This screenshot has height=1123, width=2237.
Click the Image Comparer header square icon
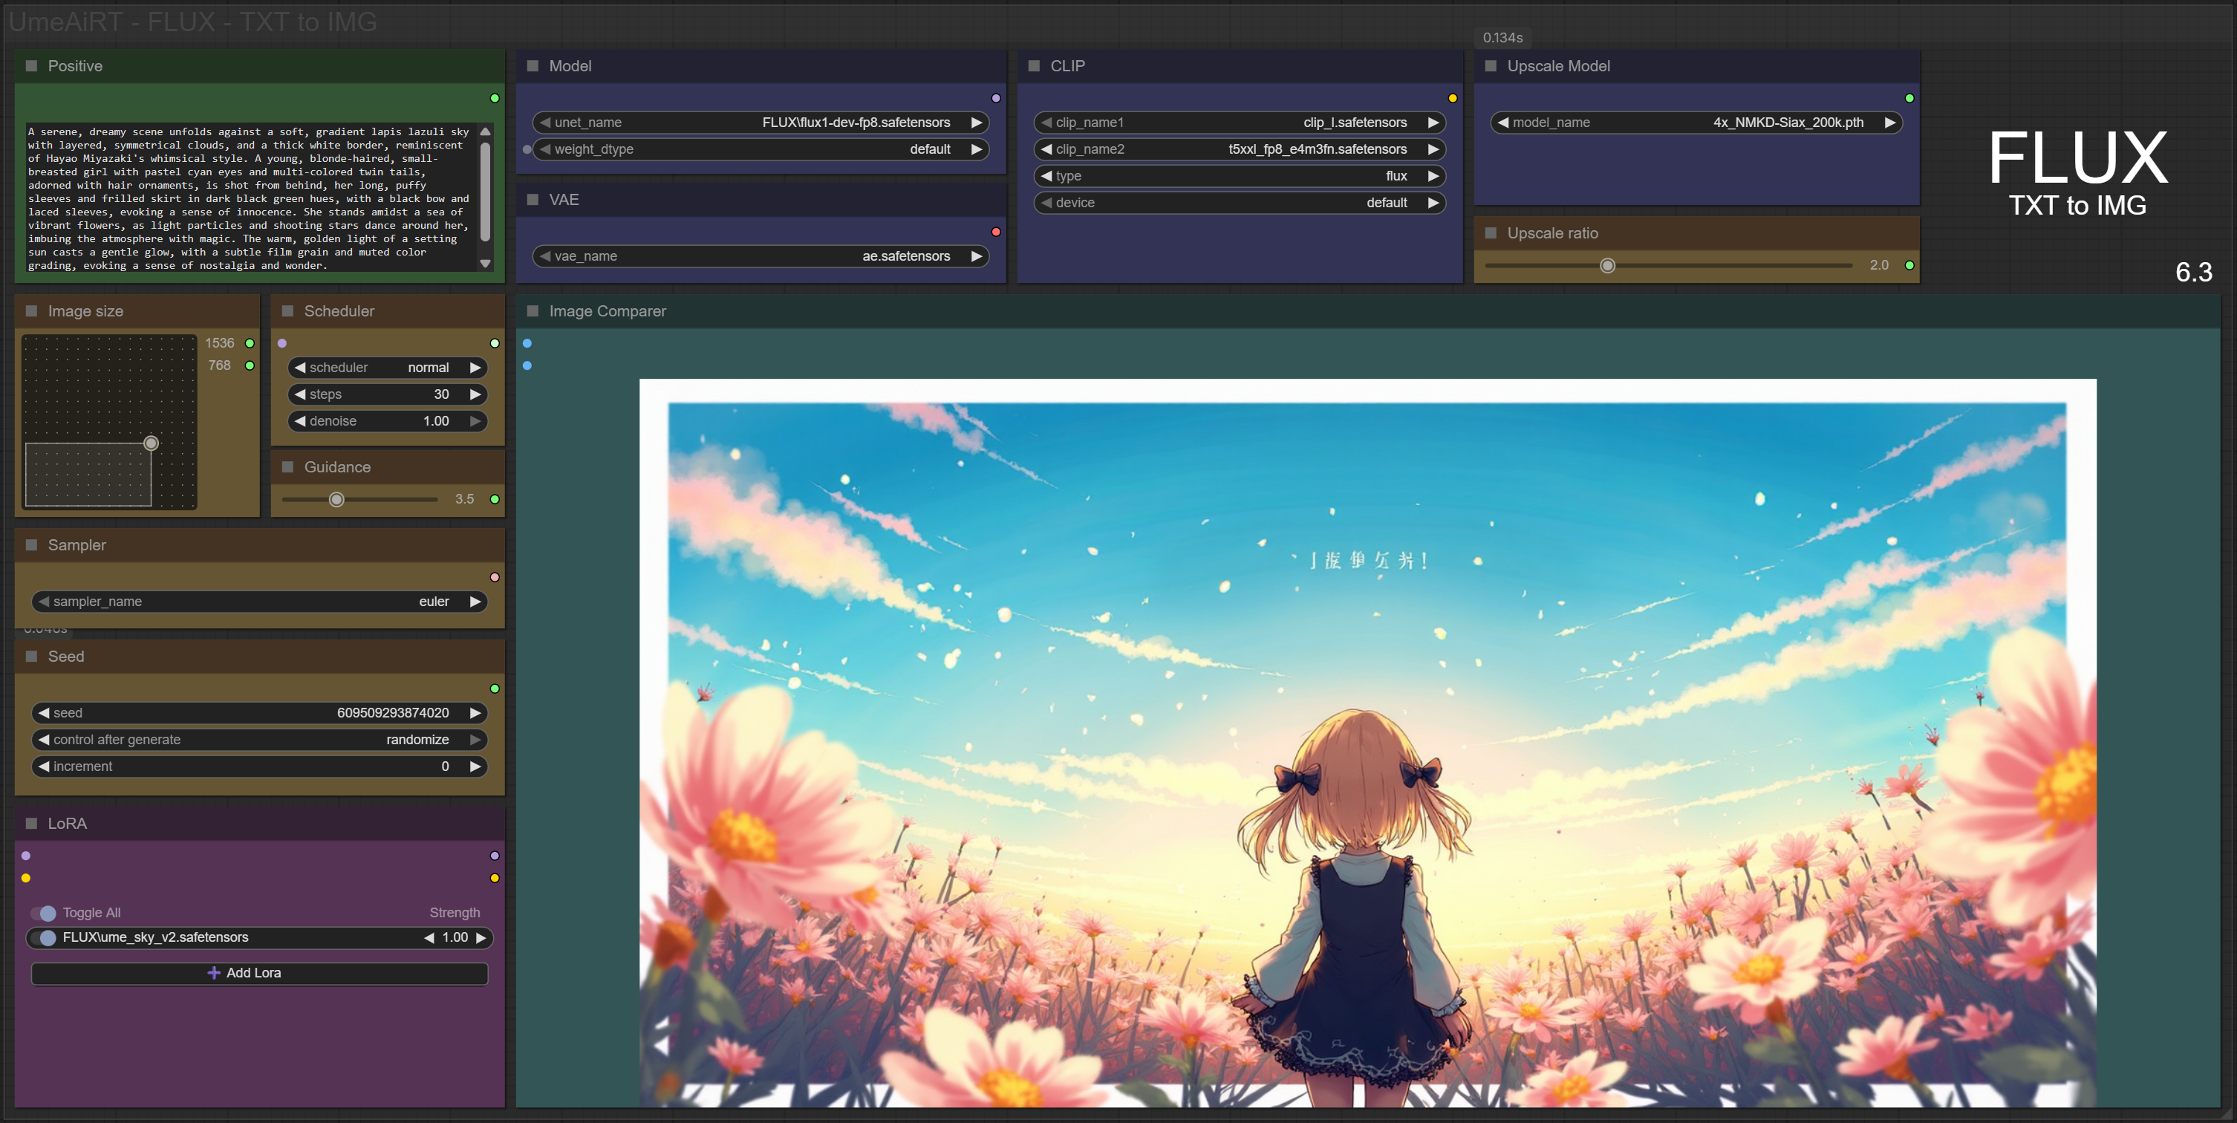tap(533, 311)
